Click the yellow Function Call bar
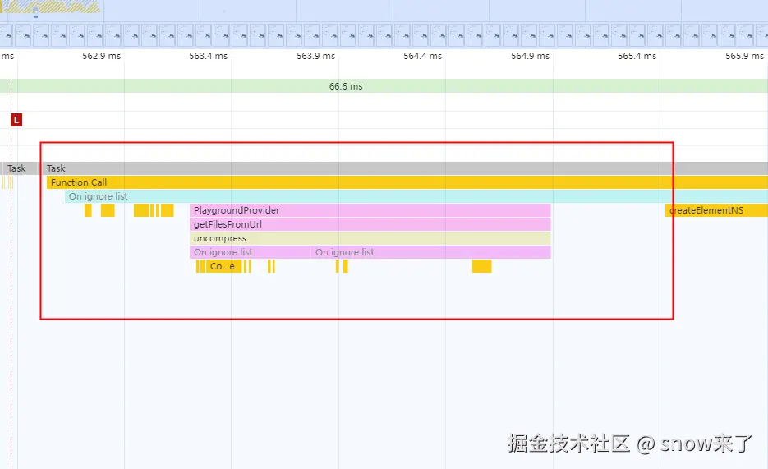Viewport: 768px width, 469px height. click(x=407, y=182)
